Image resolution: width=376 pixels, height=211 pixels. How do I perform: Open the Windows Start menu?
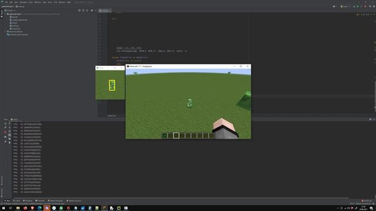click(4, 208)
